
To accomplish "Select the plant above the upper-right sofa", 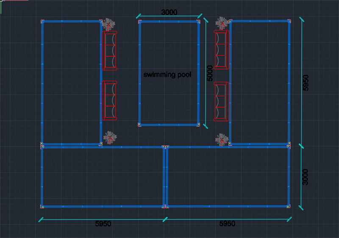I will (x=222, y=23).
